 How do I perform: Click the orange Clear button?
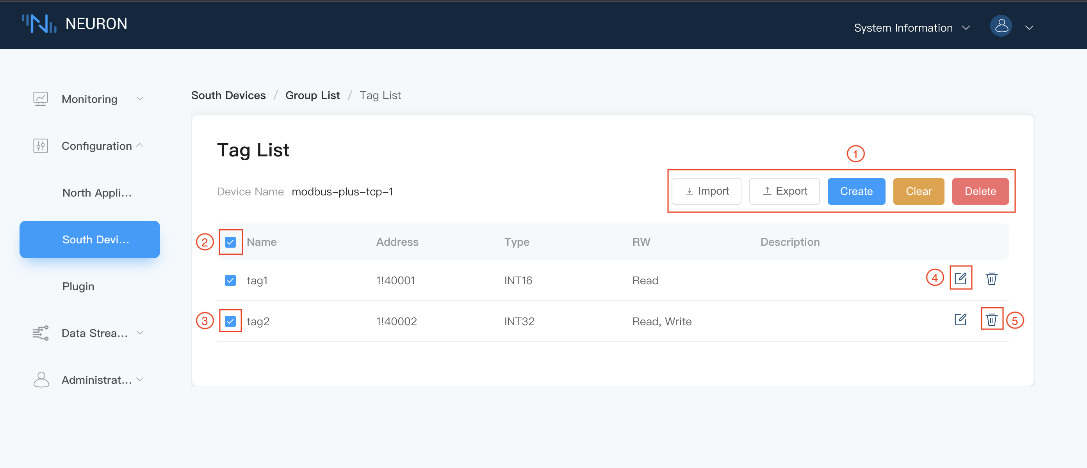pyautogui.click(x=919, y=191)
